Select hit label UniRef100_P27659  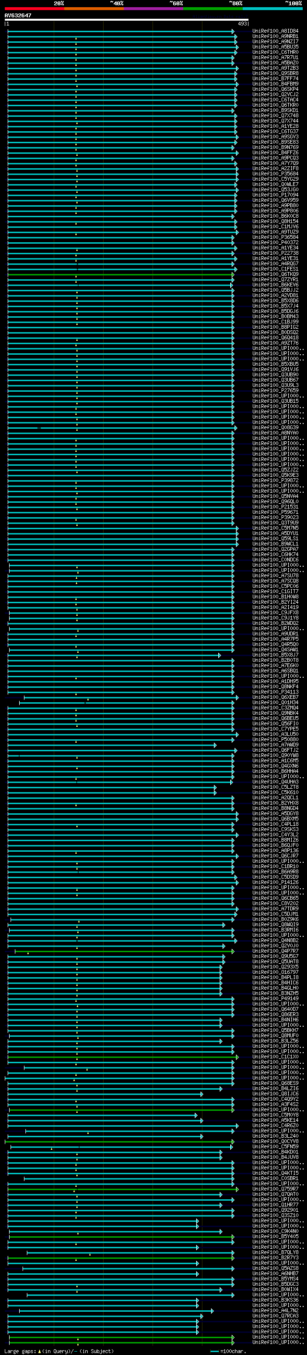click(x=275, y=390)
